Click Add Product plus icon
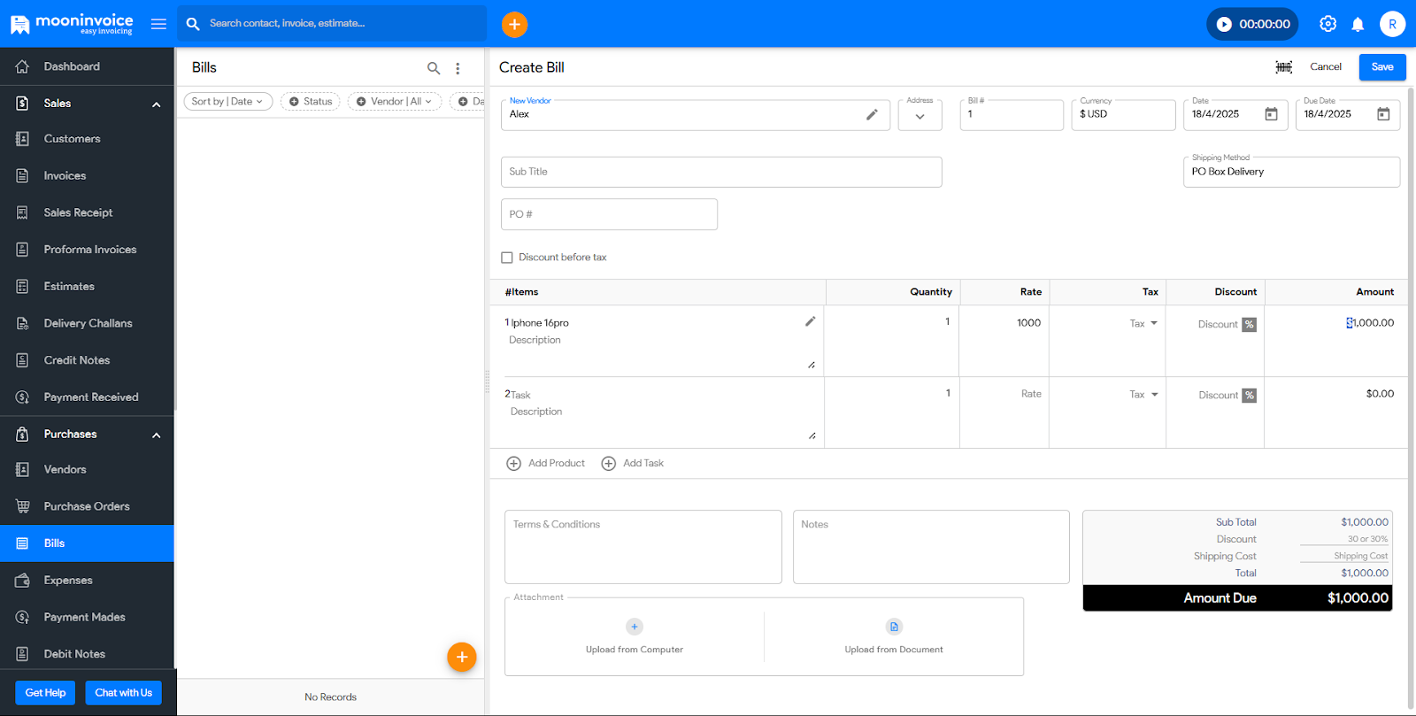This screenshot has height=716, width=1416. point(513,464)
